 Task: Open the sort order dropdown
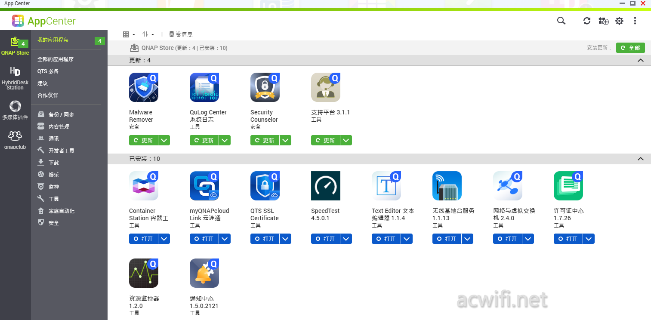click(148, 34)
